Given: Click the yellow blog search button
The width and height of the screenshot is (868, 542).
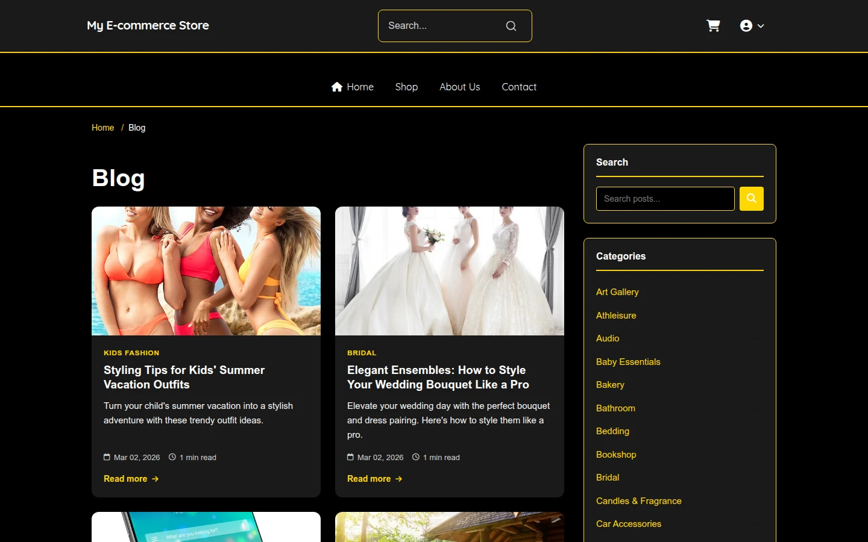Looking at the screenshot, I should pos(752,199).
